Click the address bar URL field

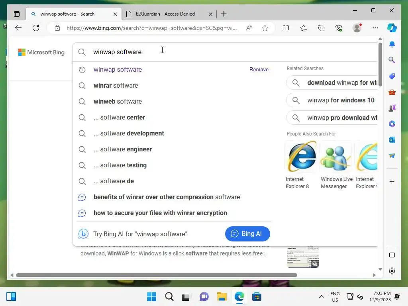click(151, 28)
